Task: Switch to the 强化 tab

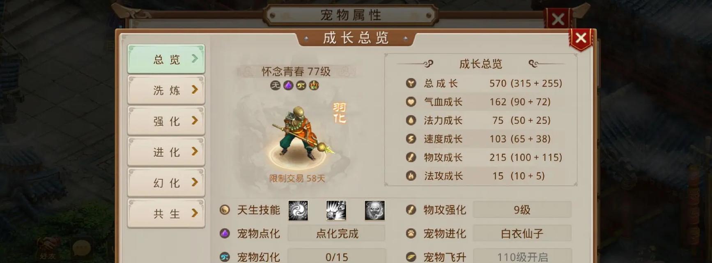Action: pyautogui.click(x=166, y=121)
